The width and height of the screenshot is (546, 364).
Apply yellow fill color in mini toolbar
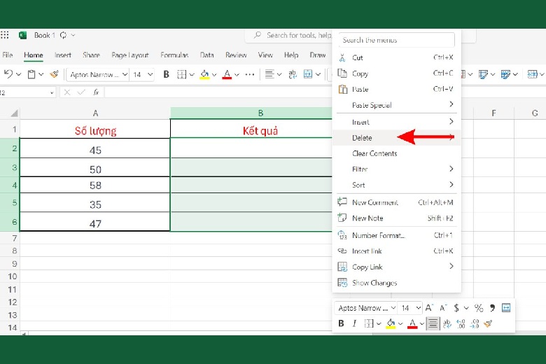tap(391, 323)
